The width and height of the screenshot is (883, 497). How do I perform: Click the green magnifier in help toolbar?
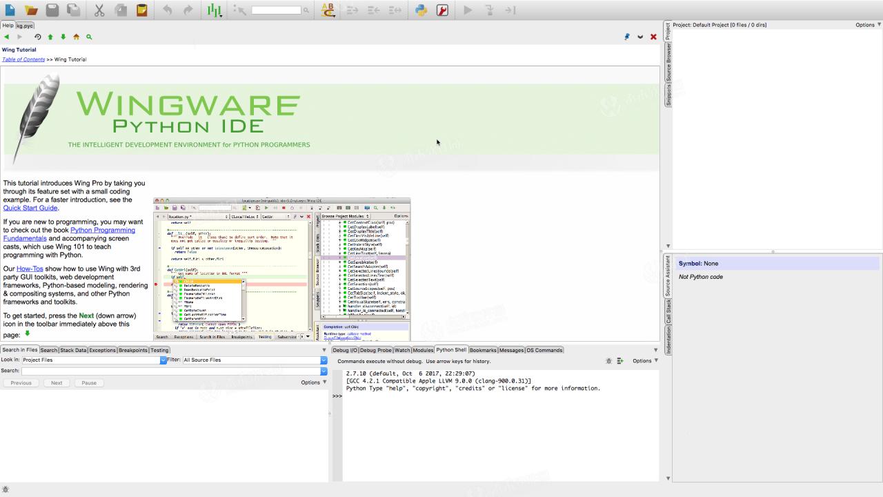click(x=89, y=37)
